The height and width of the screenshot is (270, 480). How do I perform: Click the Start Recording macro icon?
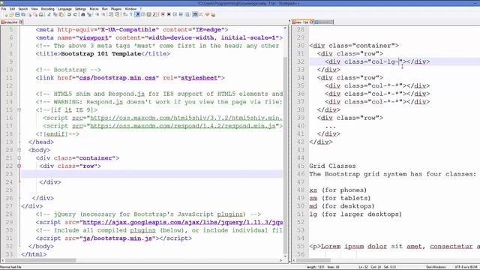163,14
